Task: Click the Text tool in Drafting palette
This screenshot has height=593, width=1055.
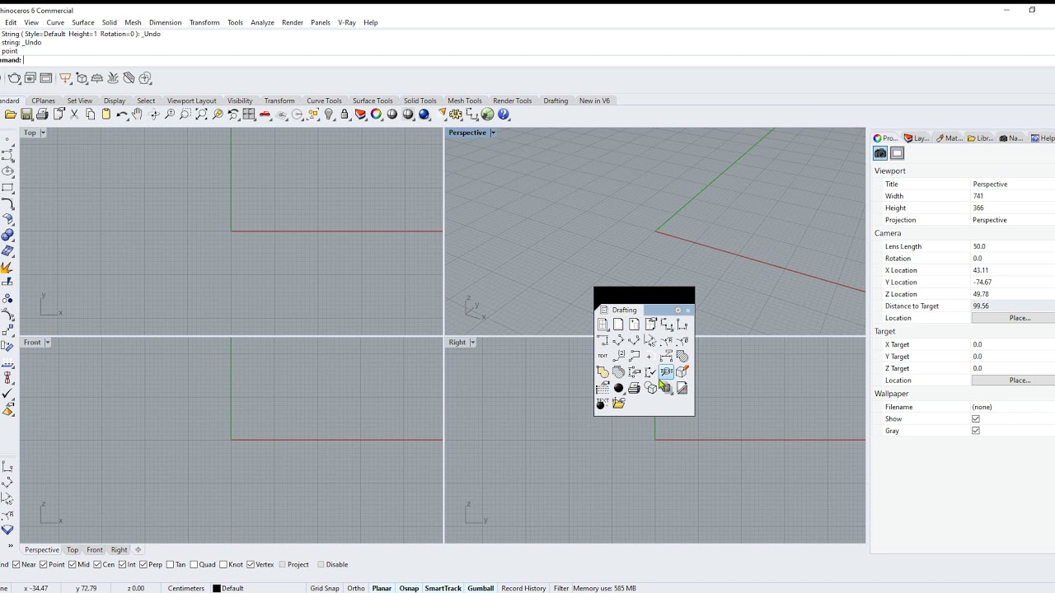Action: point(603,357)
